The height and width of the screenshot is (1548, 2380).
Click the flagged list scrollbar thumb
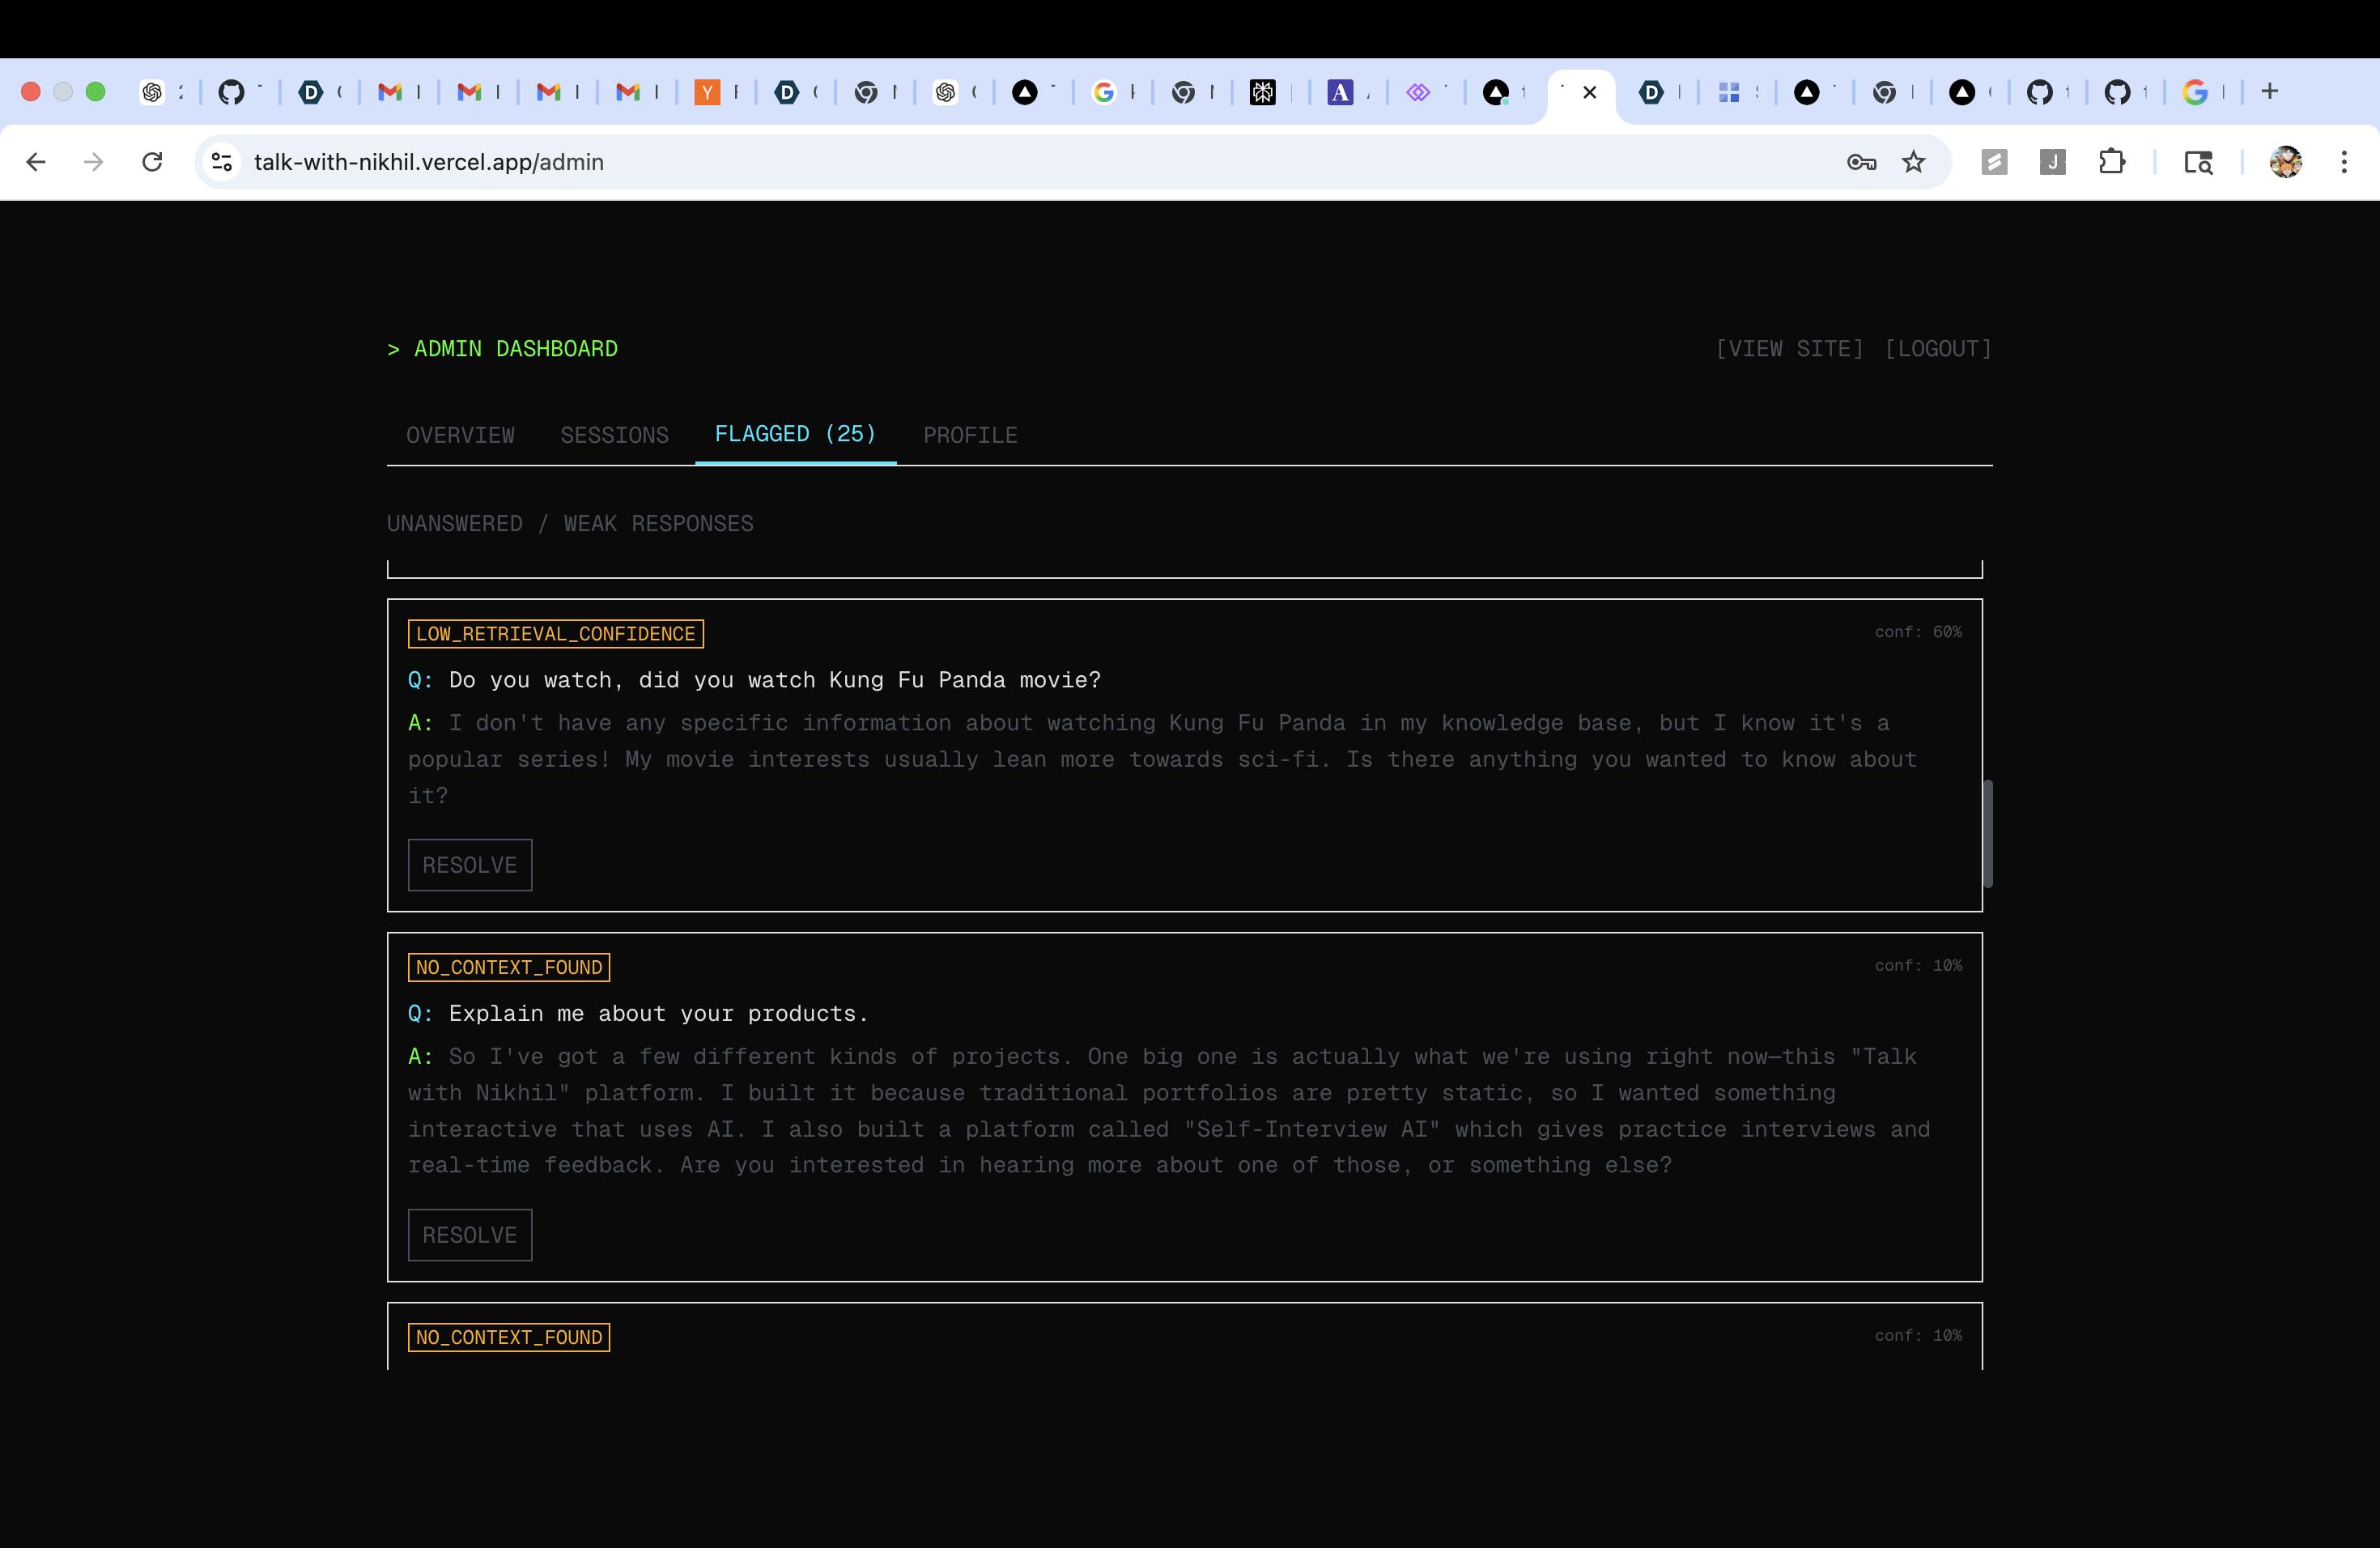tap(1987, 832)
